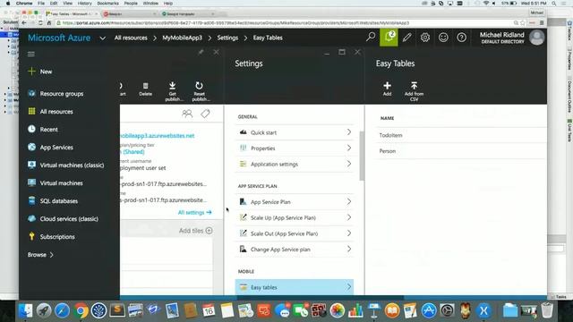The width and height of the screenshot is (573, 322).
Task: Click the users access icon in blade
Action: [187, 114]
